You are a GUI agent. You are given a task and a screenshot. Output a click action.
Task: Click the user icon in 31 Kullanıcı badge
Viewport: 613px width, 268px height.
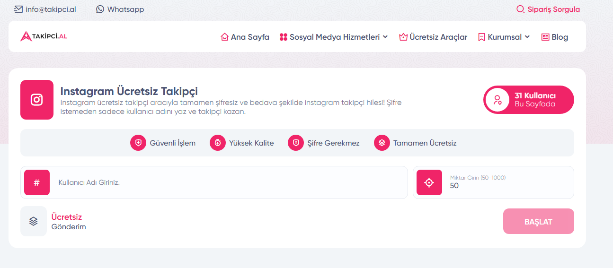(x=497, y=100)
